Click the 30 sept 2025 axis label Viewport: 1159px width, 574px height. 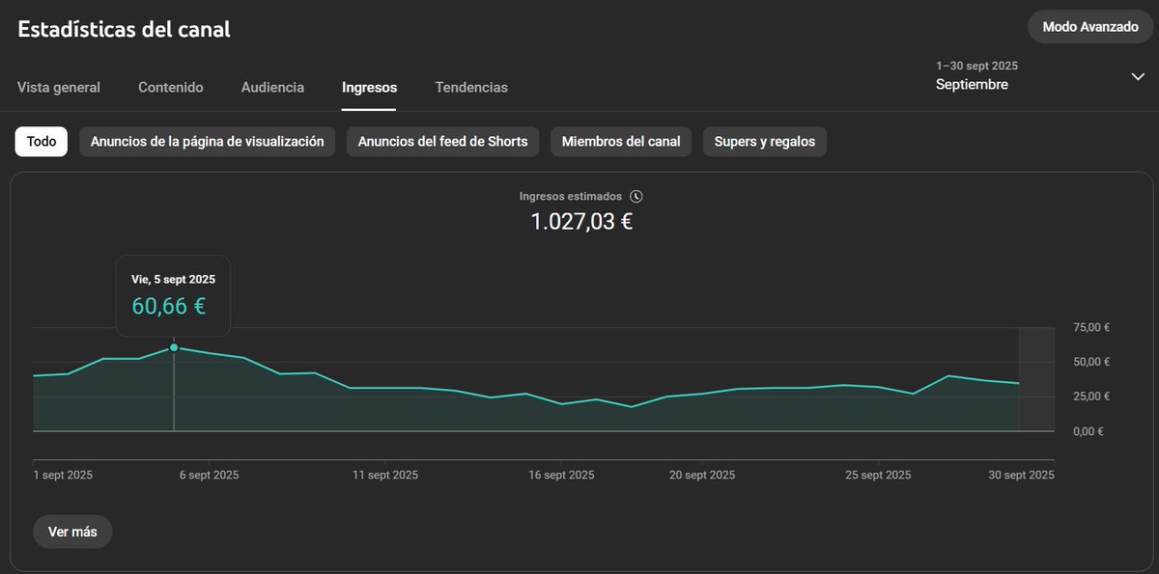[1021, 475]
